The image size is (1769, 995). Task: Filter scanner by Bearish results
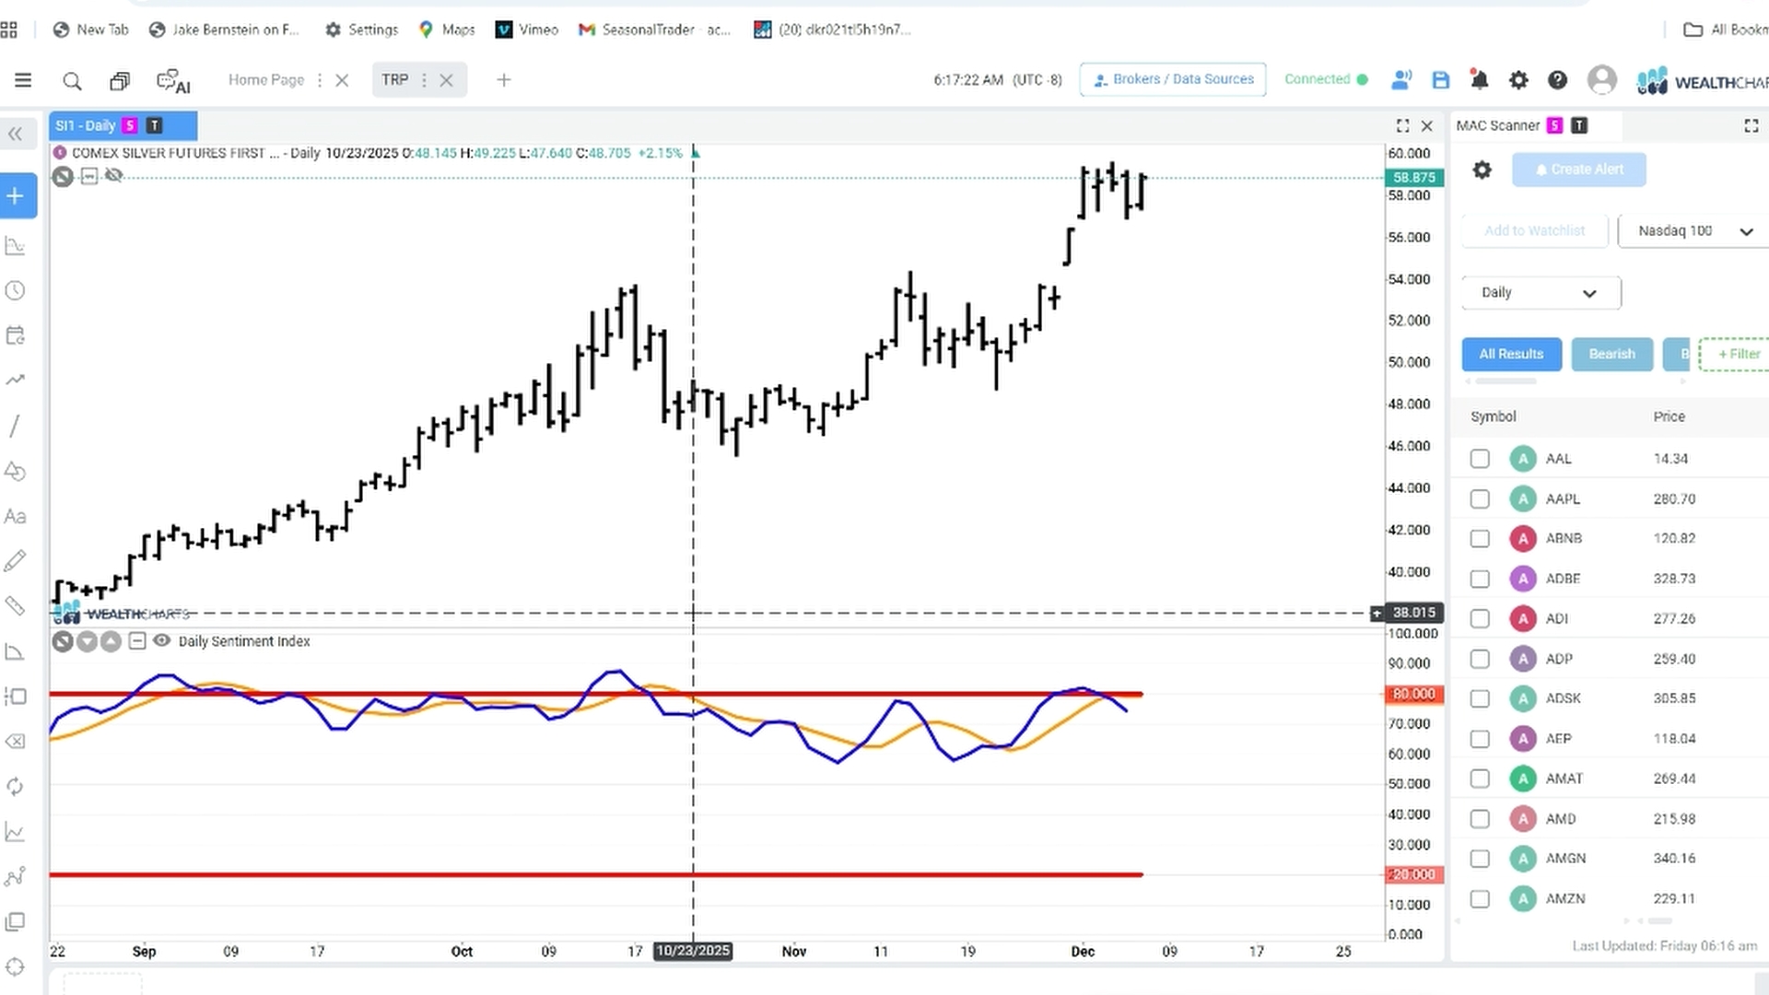1611,354
